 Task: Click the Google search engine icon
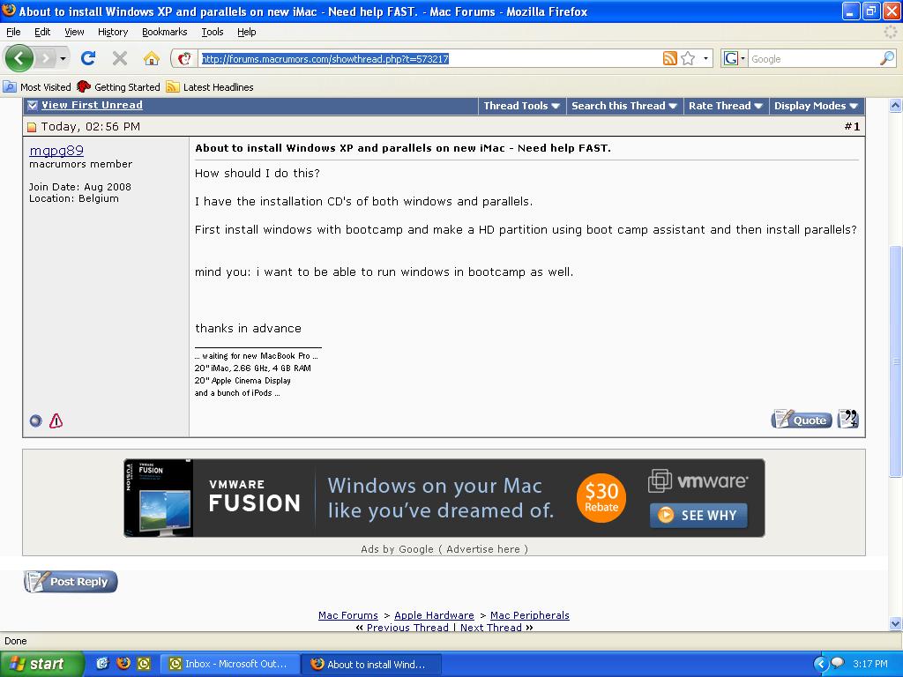[731, 58]
